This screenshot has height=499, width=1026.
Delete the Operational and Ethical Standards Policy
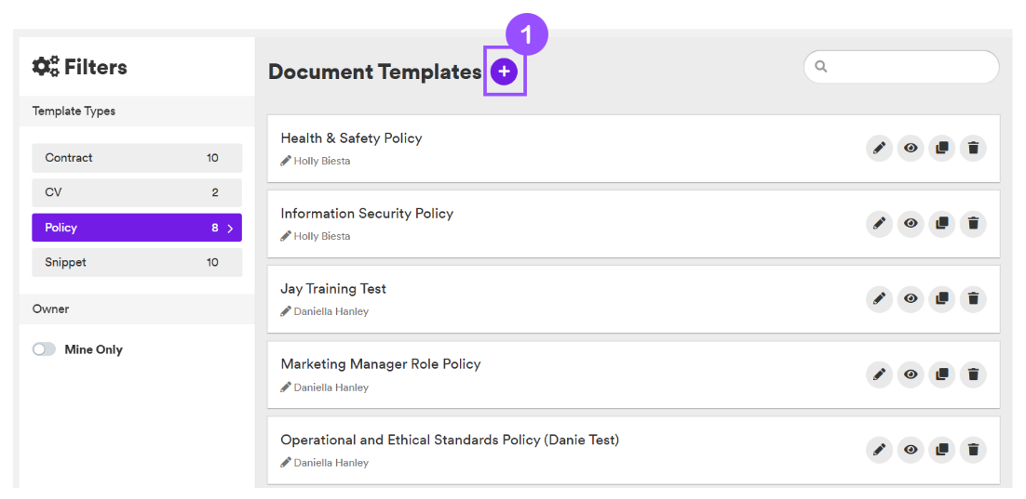973,450
